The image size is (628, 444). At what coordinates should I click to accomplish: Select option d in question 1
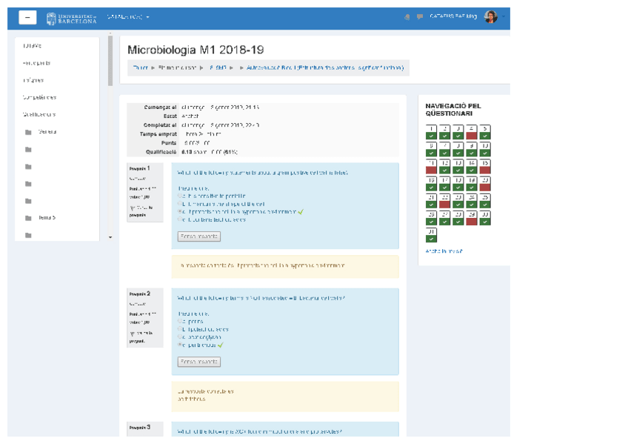click(180, 219)
